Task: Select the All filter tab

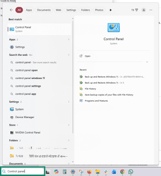Action: (19, 10)
